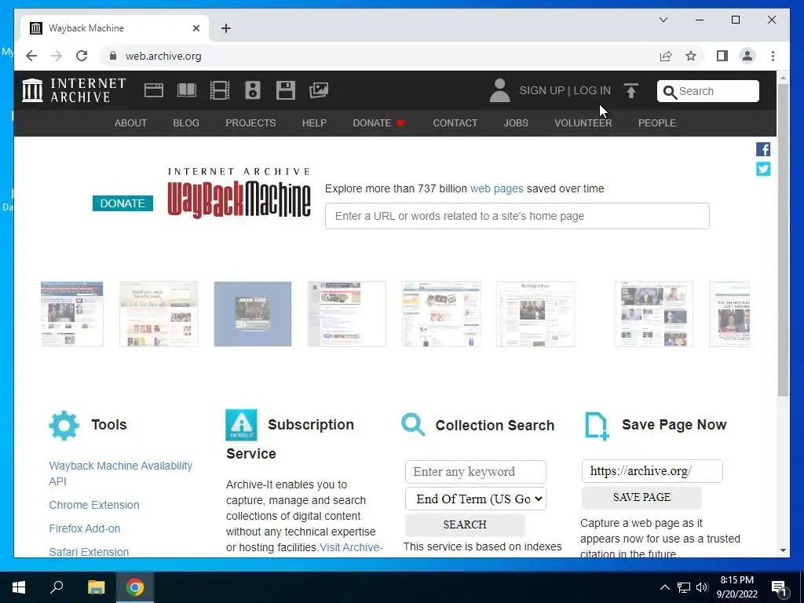Share page on Facebook icon
804x603 pixels.
[x=763, y=149]
